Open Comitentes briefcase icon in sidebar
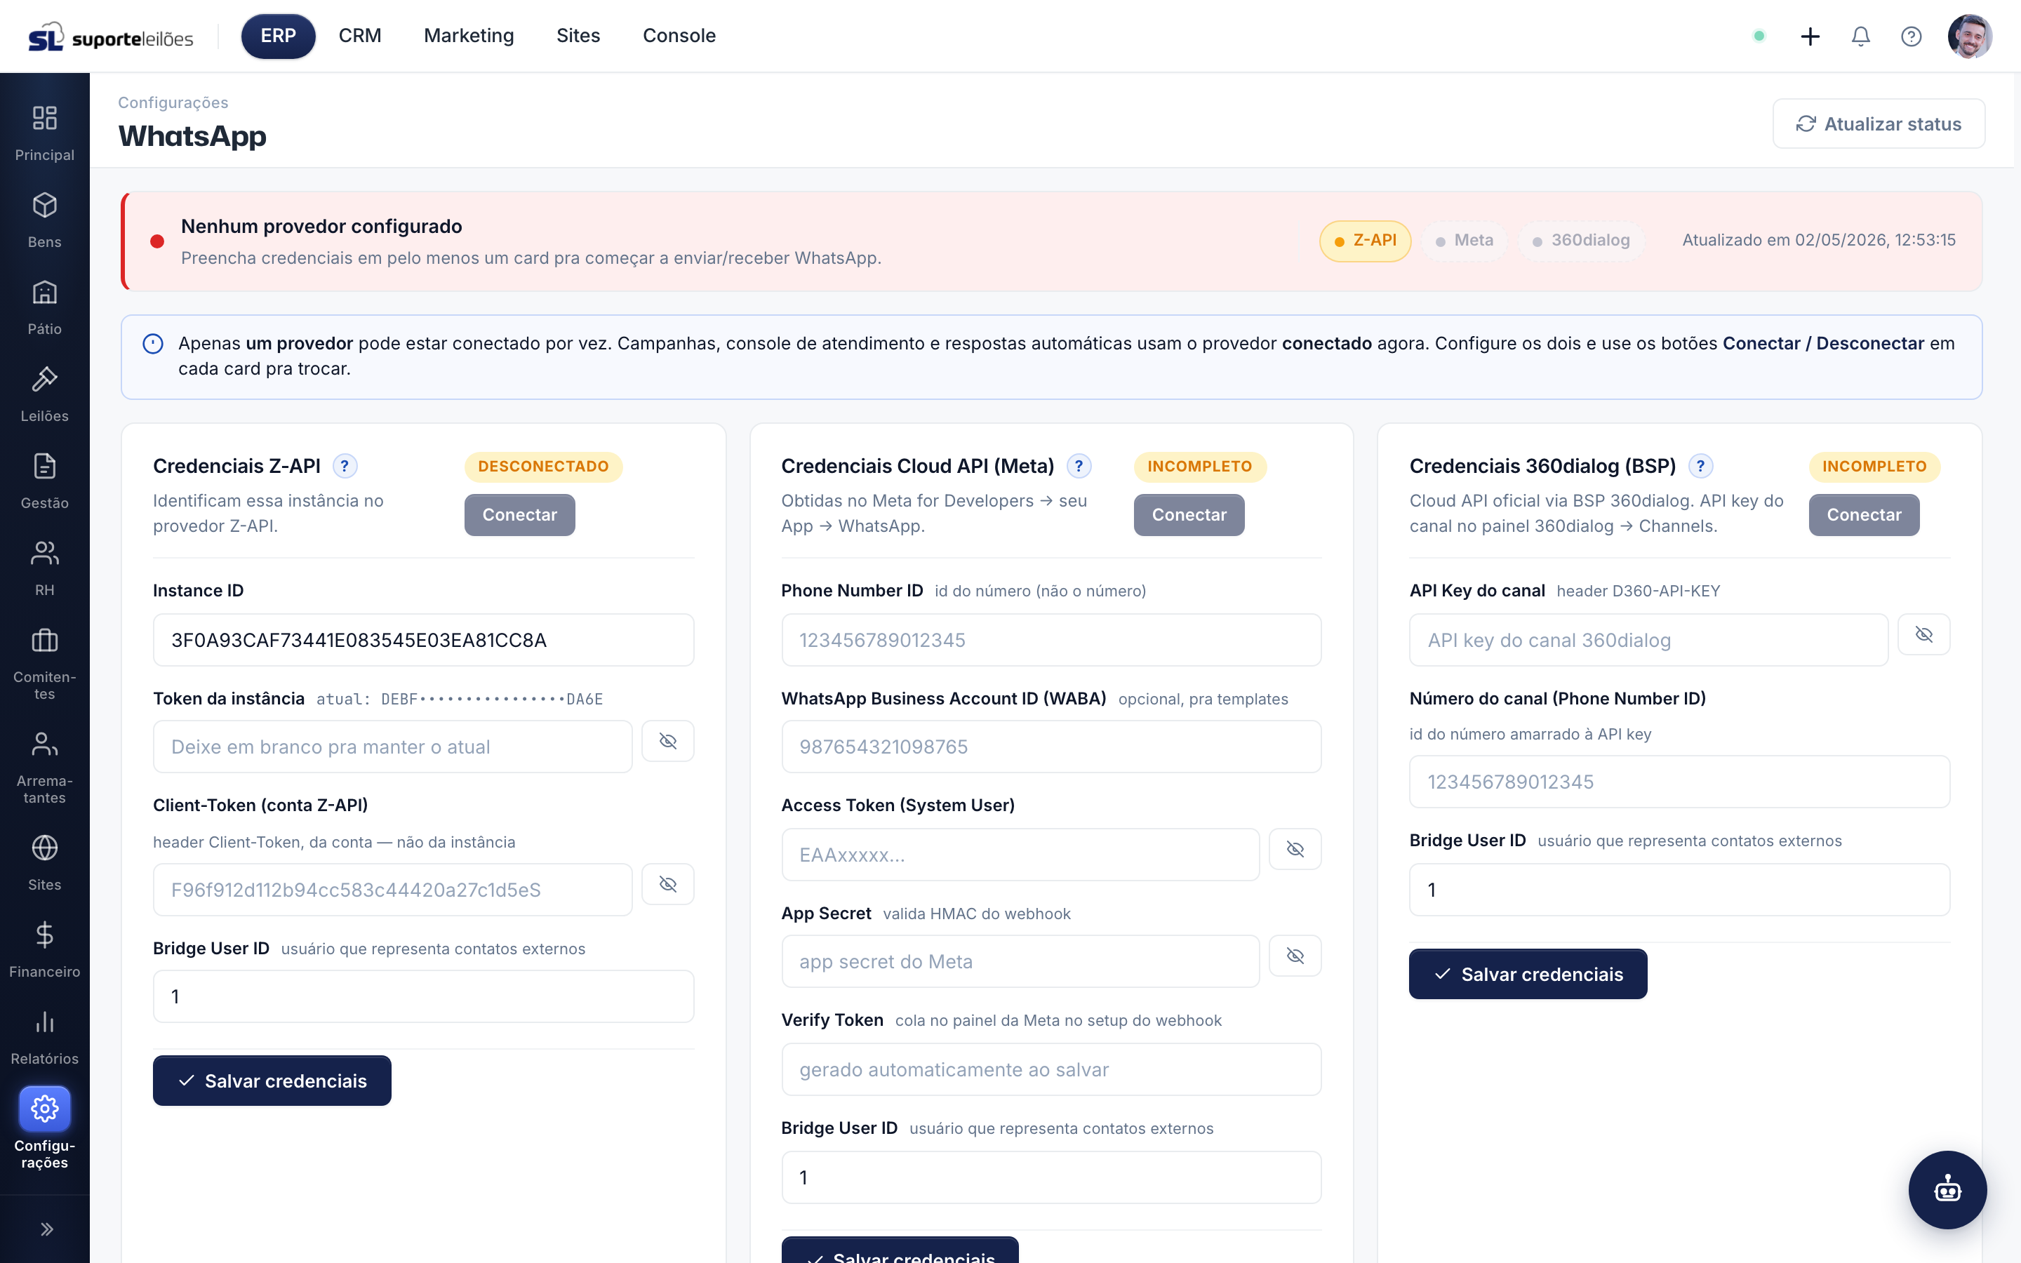 pos(44,641)
